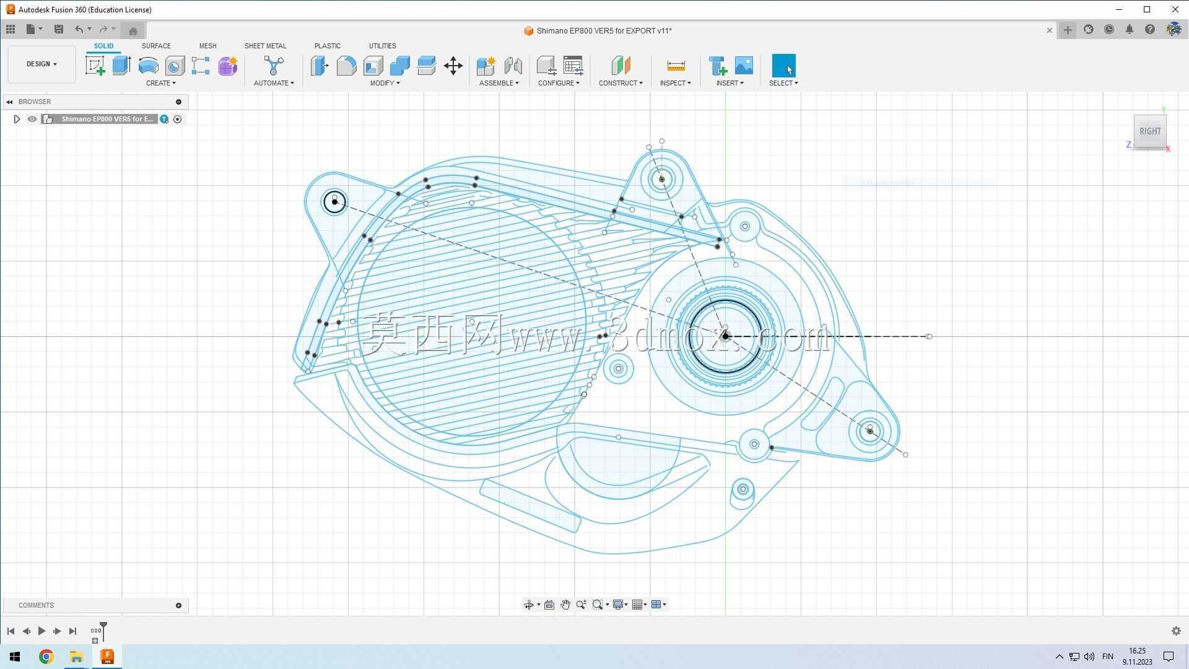The image size is (1189, 669).
Task: Switch to the UTILITIES tab
Action: pos(382,46)
